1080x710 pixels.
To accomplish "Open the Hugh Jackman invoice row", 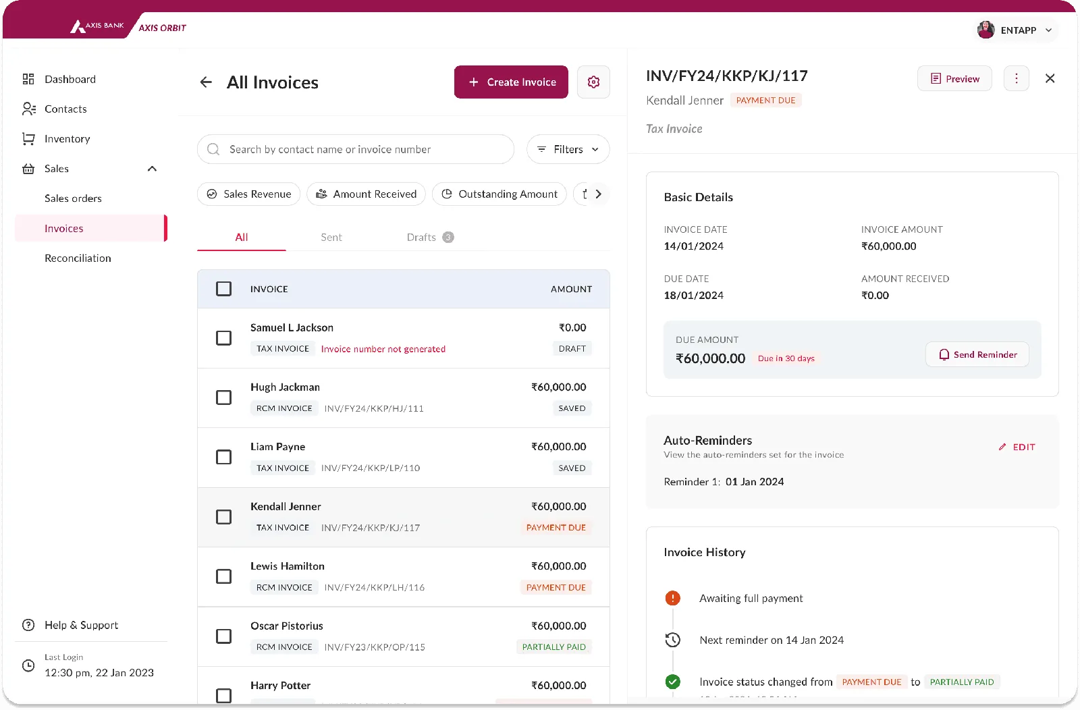I will (x=404, y=398).
